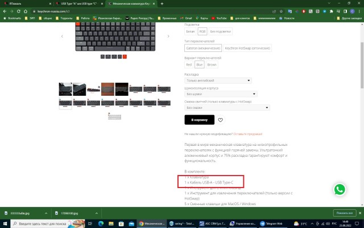The image size is (364, 228).
Task: Open File Explorer from taskbar
Action: point(111,223)
